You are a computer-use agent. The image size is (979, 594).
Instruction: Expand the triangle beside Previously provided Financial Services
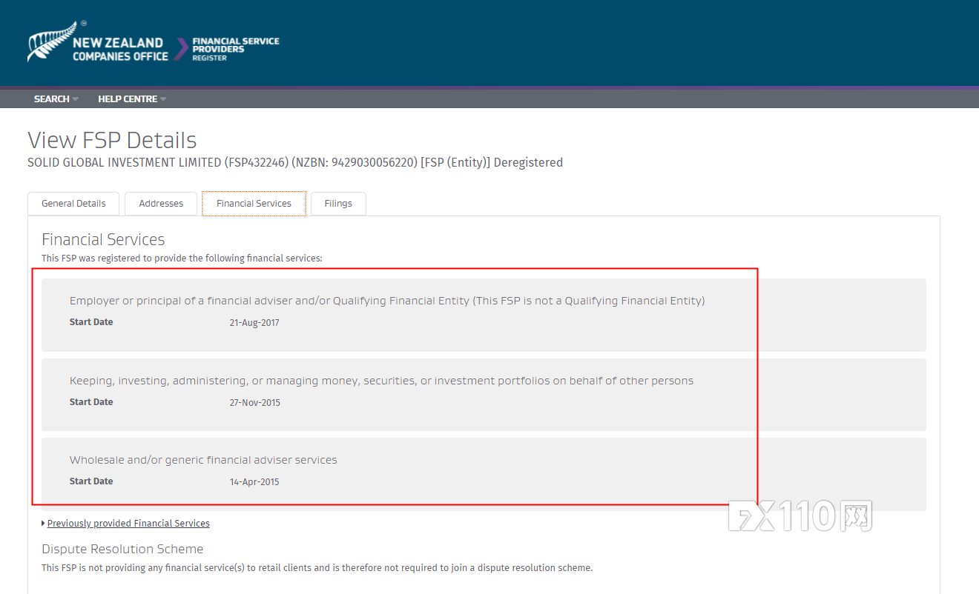point(44,524)
